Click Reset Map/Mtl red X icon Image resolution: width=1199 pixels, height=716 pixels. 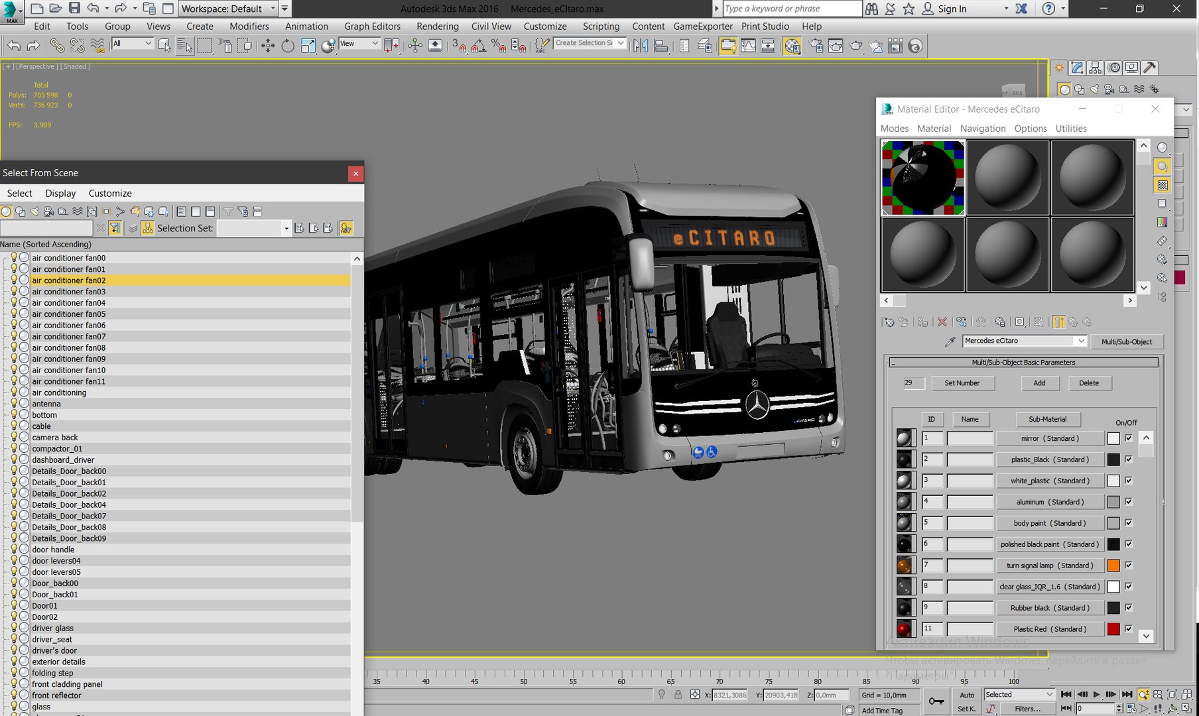pyautogui.click(x=942, y=322)
